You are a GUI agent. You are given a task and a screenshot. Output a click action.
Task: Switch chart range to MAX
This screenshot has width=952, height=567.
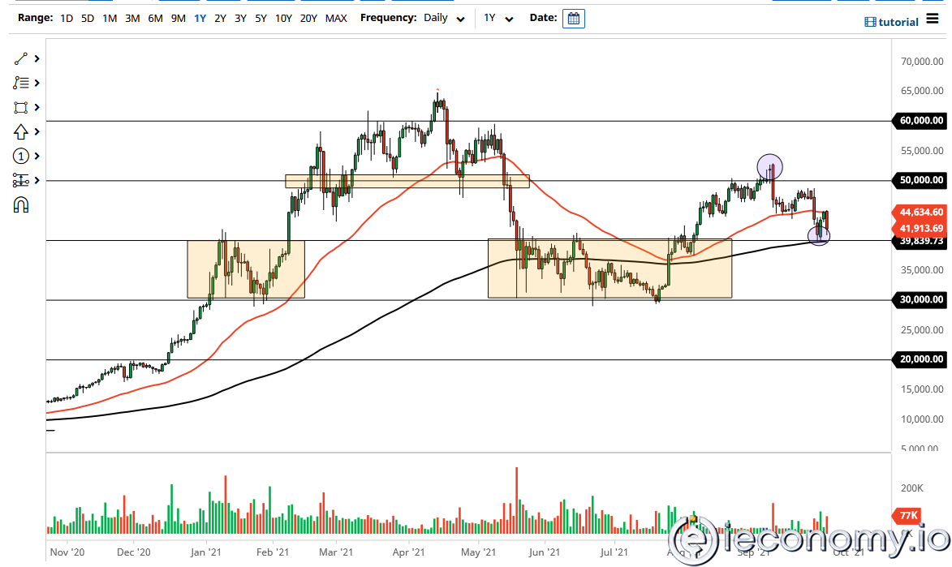point(336,18)
